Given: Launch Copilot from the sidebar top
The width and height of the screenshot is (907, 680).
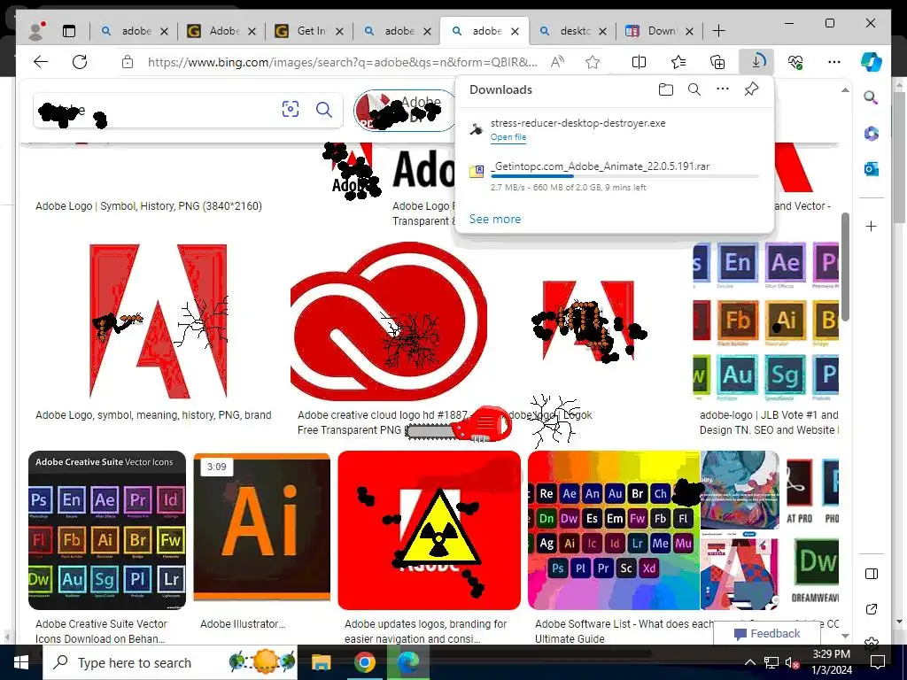Looking at the screenshot, I should point(872,62).
